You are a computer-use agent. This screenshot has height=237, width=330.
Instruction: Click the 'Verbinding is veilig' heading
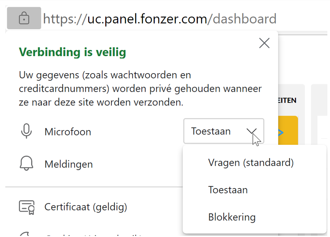[x=72, y=52]
